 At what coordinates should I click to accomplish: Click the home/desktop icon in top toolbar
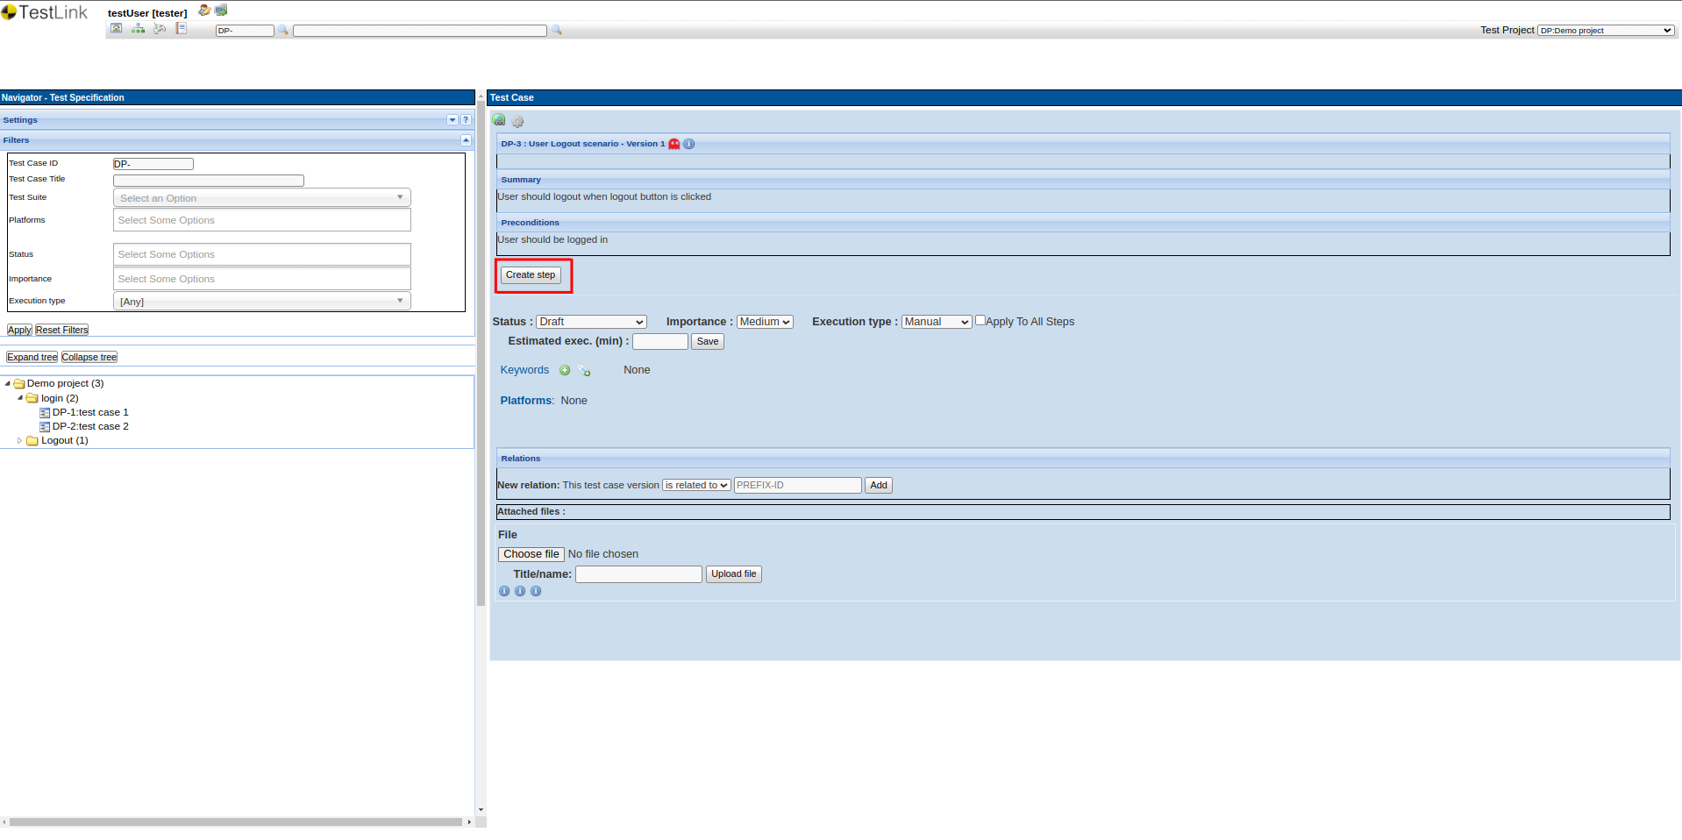(116, 29)
